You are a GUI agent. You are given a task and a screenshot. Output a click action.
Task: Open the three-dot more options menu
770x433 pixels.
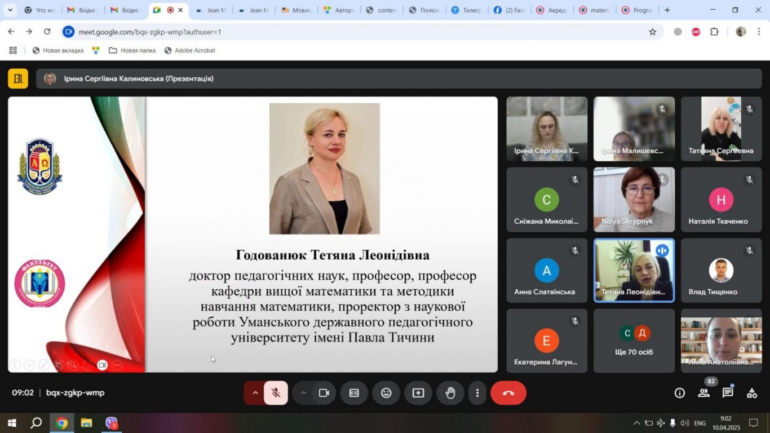point(477,393)
